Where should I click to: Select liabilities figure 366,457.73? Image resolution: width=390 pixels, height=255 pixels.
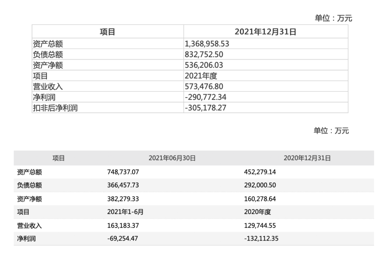coord(123,185)
